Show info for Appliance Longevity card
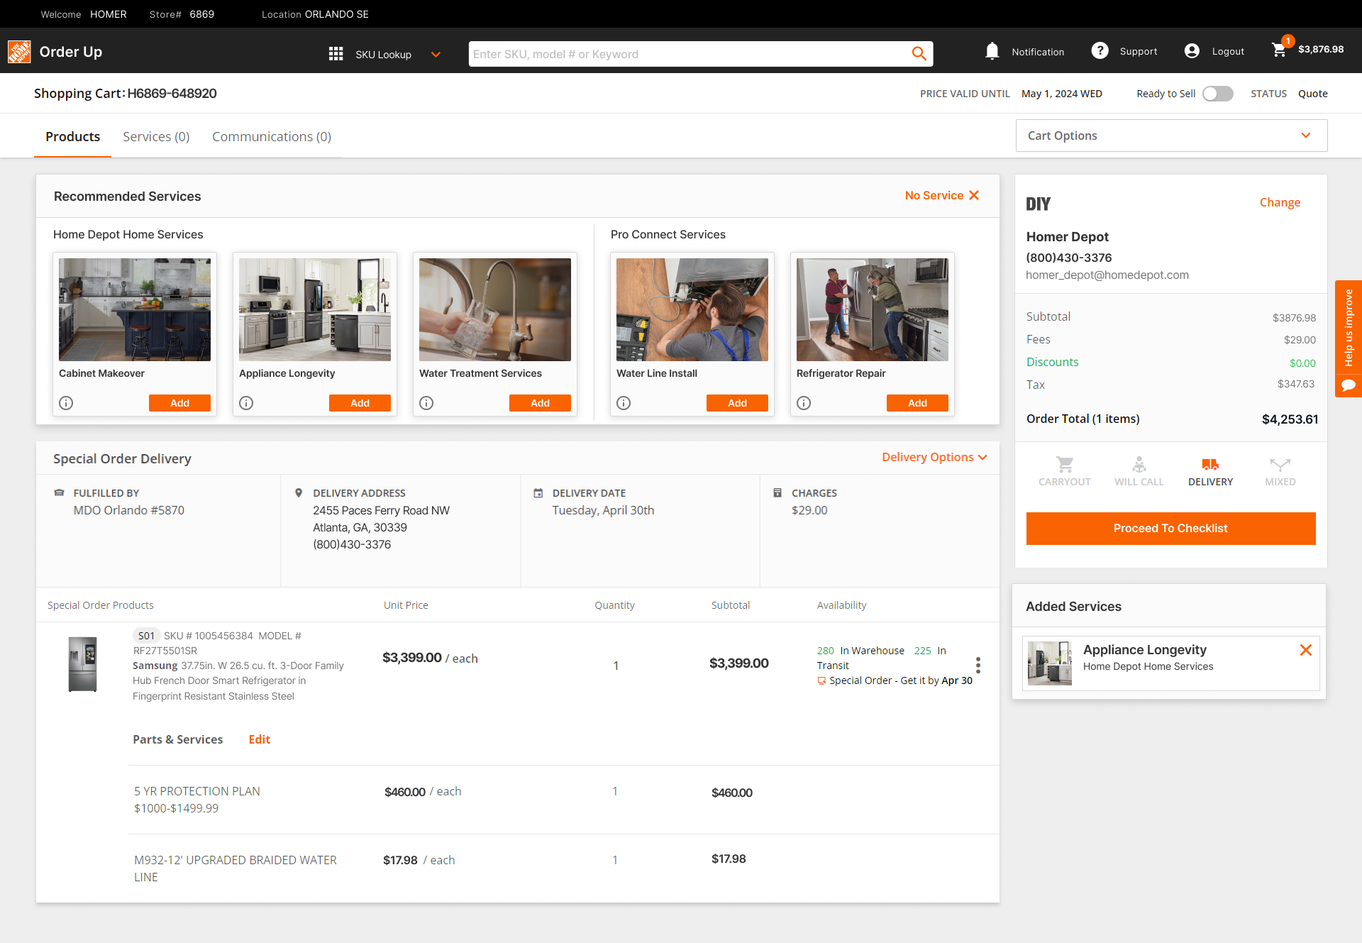This screenshot has height=943, width=1362. (x=246, y=403)
